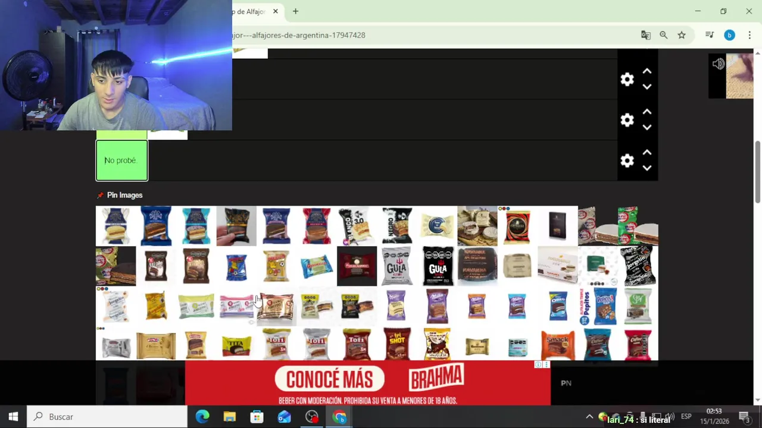Open OBS Studio from taskbar
Screen dimensions: 762x428
pyautogui.click(x=312, y=417)
